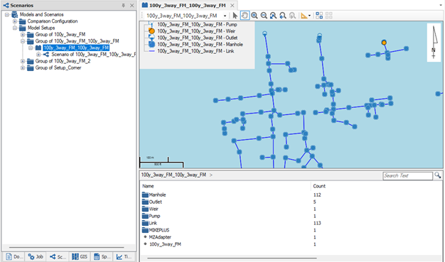Switch to the Scenarios bottom tab
This screenshot has height=262, width=445.
click(58, 257)
